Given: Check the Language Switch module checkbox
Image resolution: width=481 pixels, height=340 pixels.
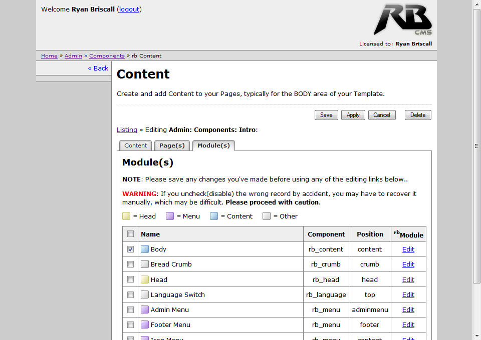Looking at the screenshot, I should click(130, 294).
